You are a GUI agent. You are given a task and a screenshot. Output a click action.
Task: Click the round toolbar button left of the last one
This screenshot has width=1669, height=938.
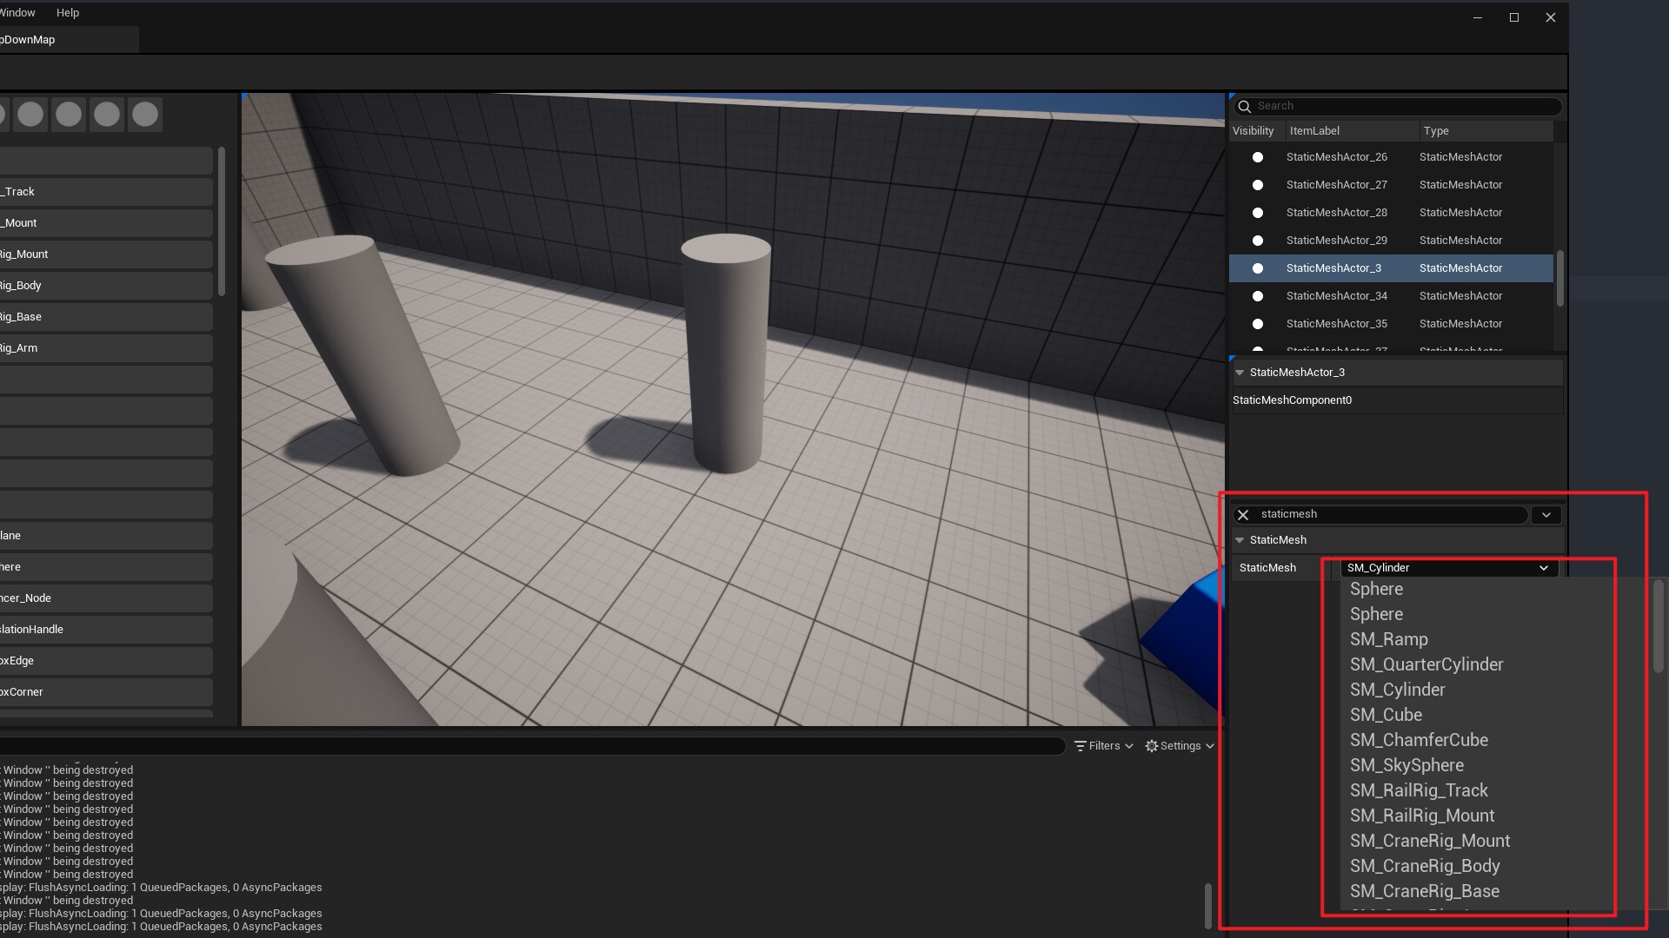point(107,115)
